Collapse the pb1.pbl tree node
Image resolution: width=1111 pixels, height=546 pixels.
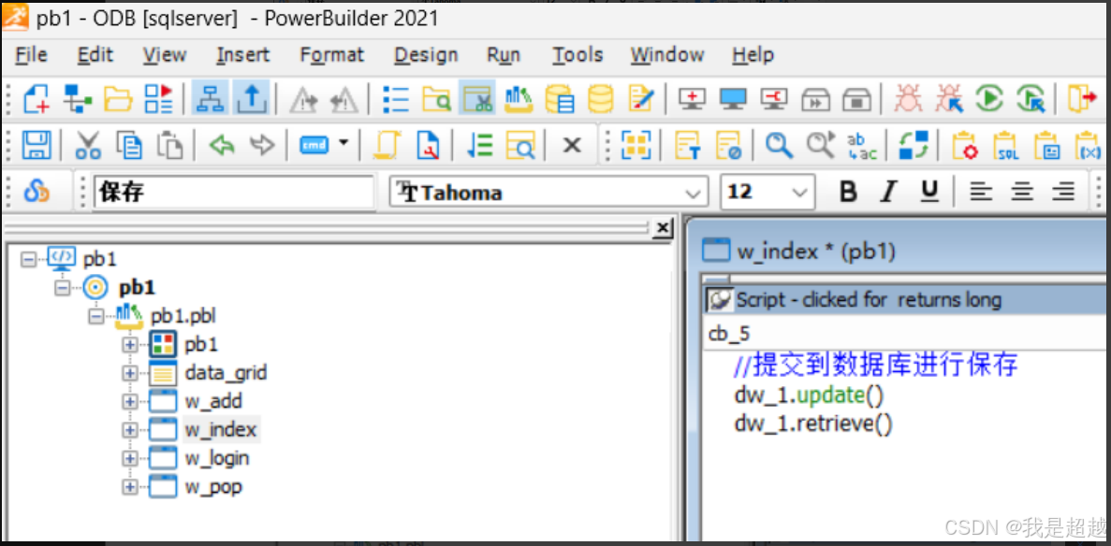click(x=97, y=315)
